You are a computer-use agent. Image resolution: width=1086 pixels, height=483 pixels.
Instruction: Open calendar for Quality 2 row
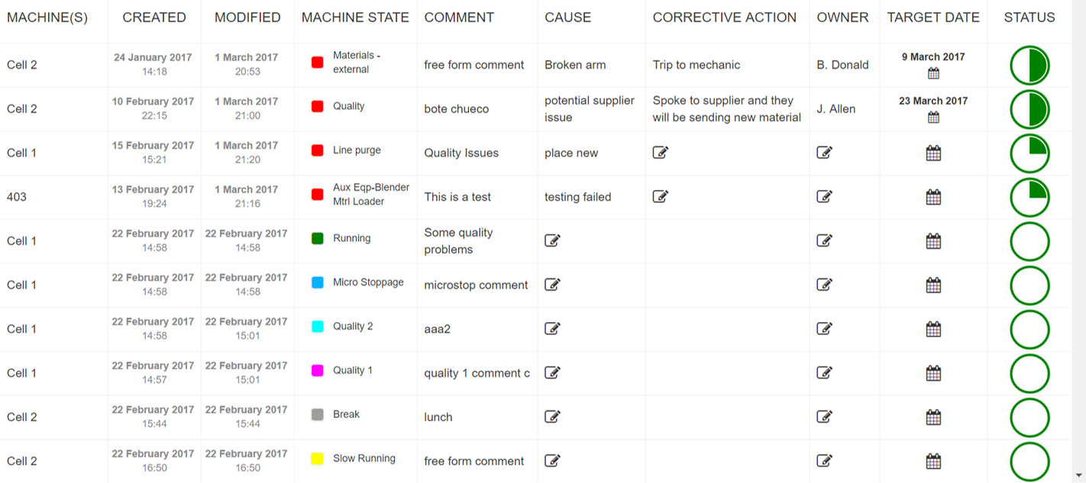(x=932, y=329)
